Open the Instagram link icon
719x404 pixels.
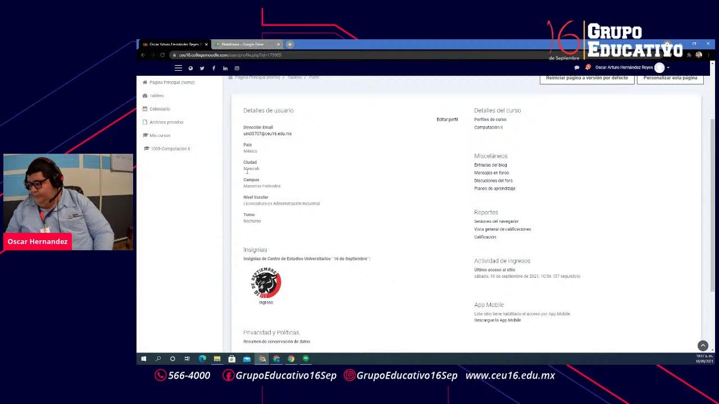(237, 68)
